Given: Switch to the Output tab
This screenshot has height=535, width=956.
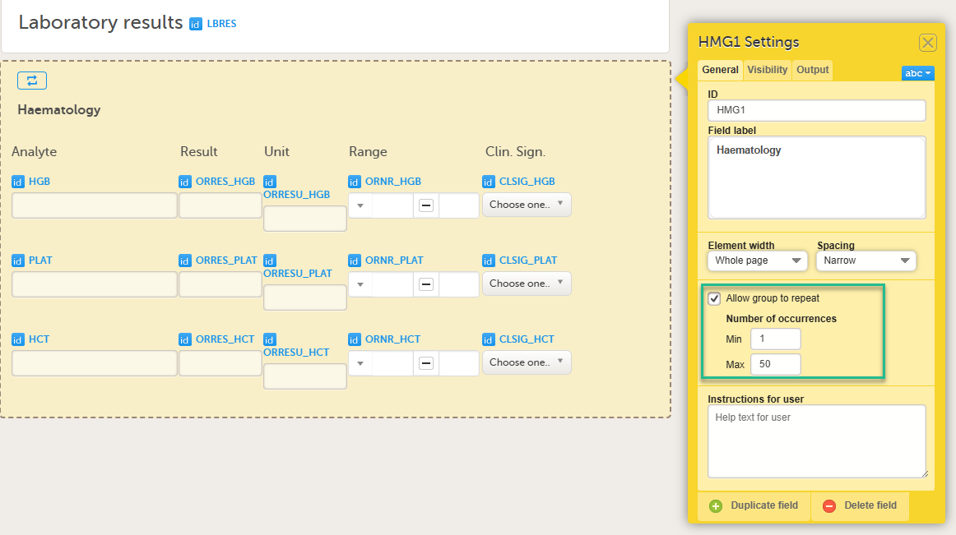Looking at the screenshot, I should pyautogui.click(x=812, y=70).
